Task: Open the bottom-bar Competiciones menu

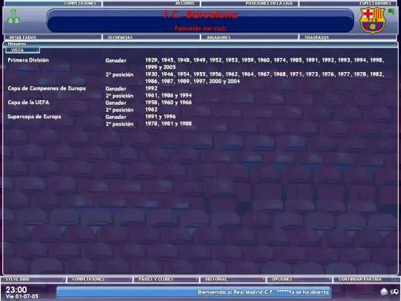Action: [x=100, y=279]
